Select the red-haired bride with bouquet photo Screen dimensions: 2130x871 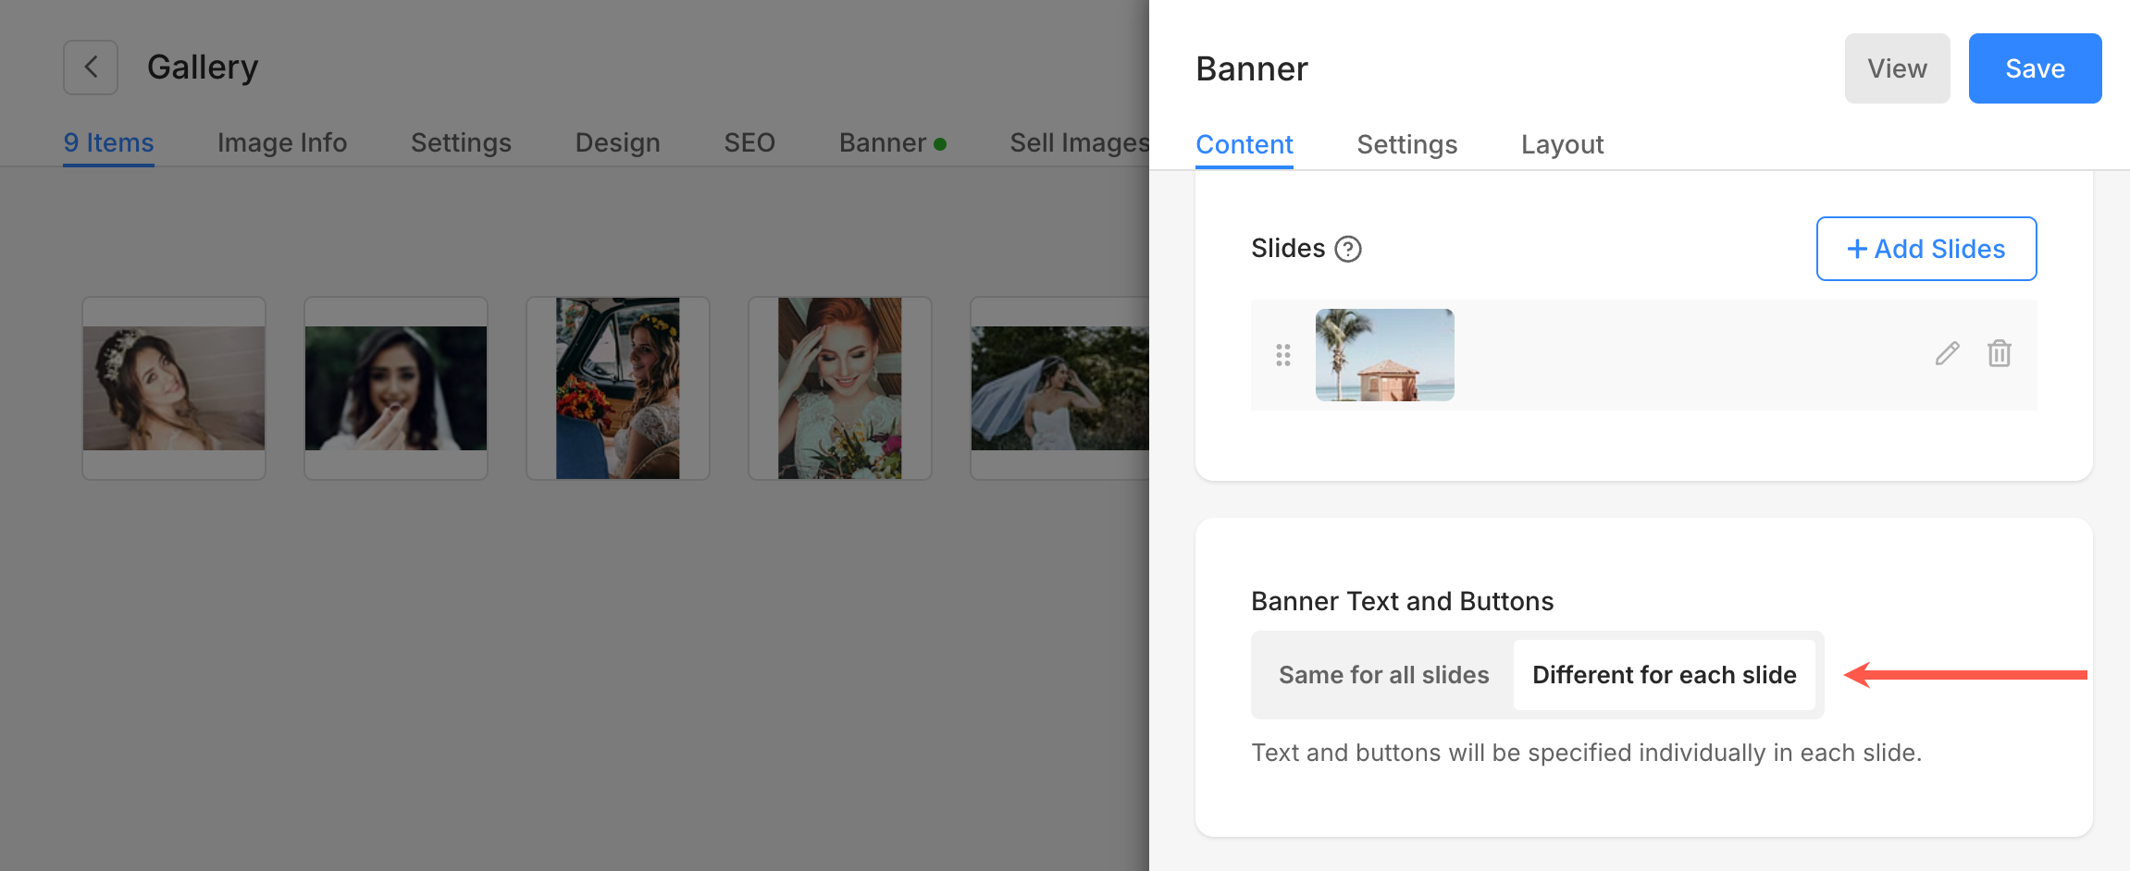(839, 388)
